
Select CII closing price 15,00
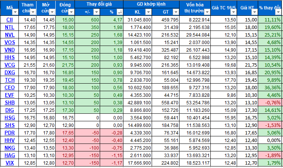coord(65,20)
